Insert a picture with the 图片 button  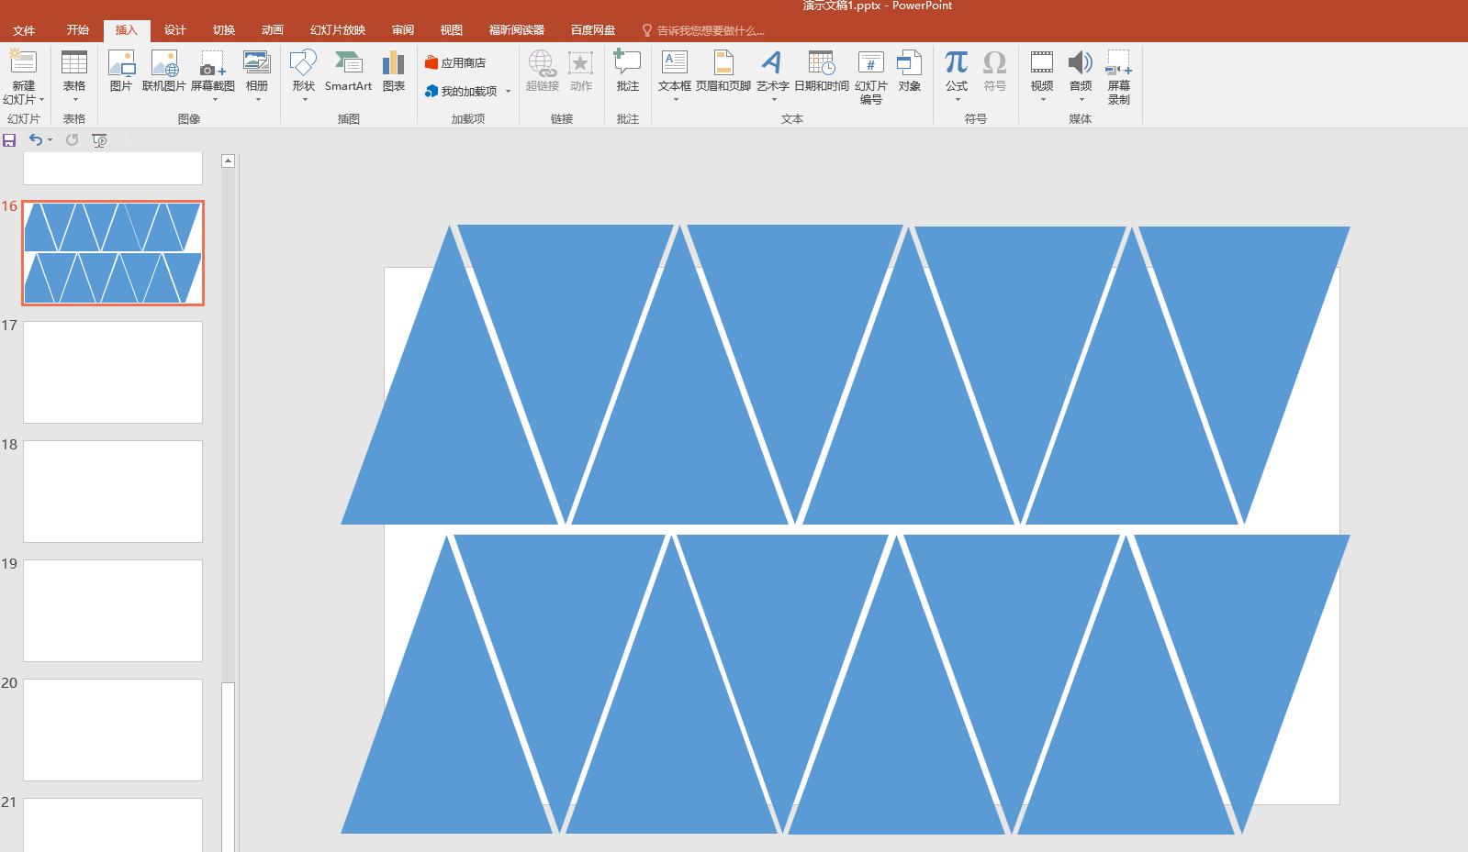[x=121, y=71]
